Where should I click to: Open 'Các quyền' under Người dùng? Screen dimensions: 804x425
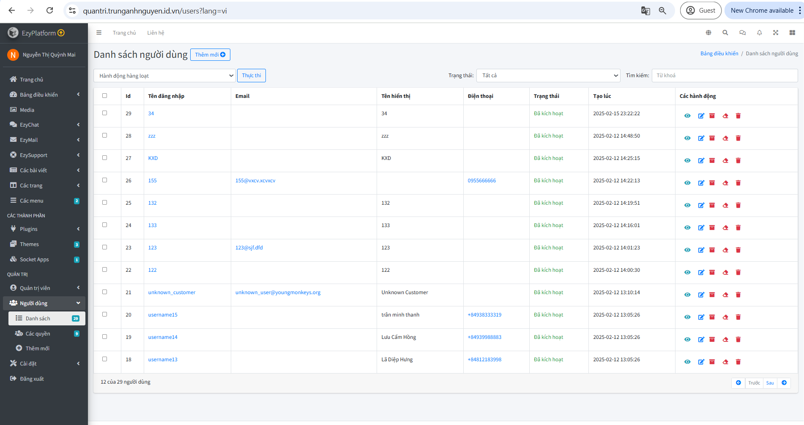46,333
